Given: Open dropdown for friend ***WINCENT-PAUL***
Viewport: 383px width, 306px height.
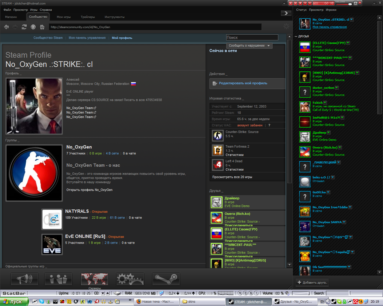Looking at the screenshot, I should pyautogui.click(x=350, y=58).
